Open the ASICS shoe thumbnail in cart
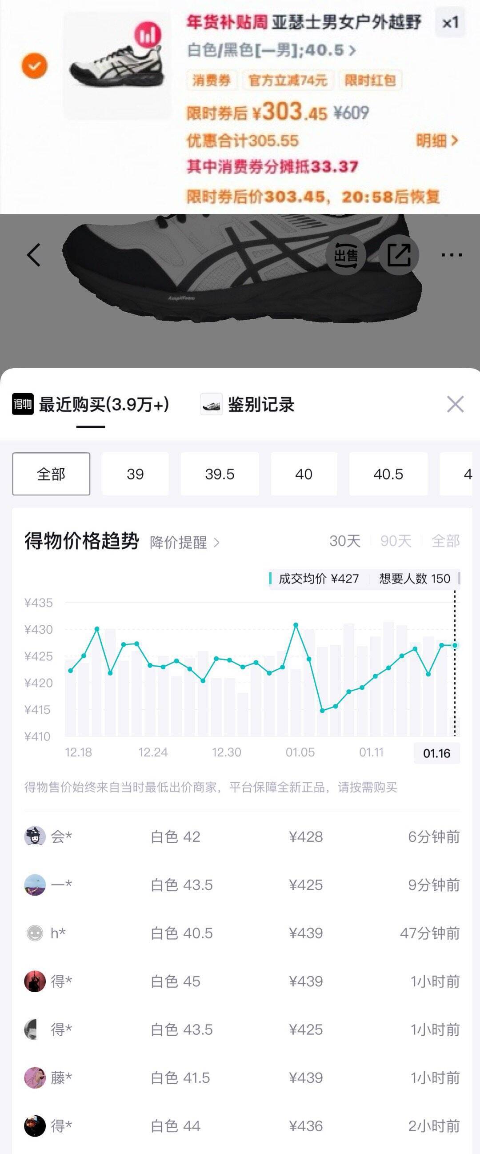 (117, 65)
